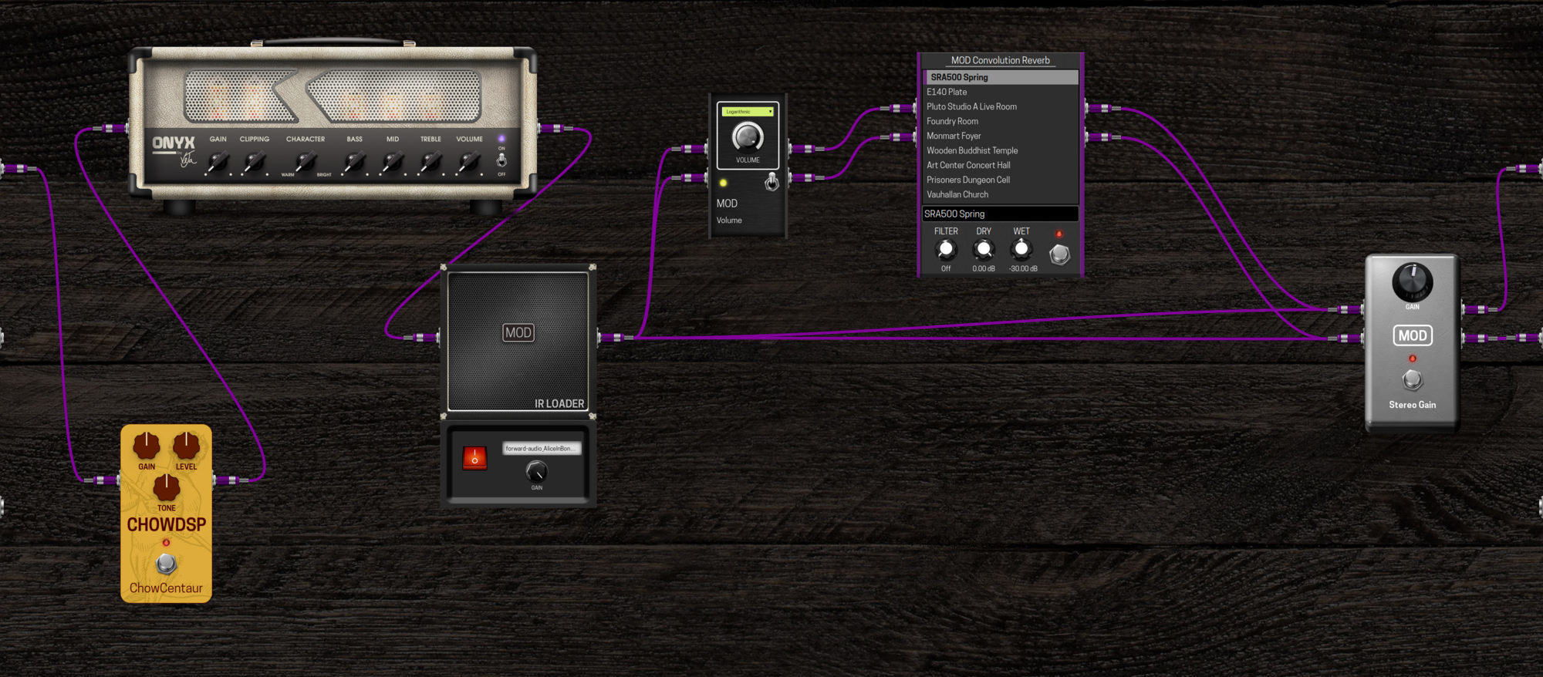1543x677 pixels.
Task: Click the ChowCentaur pedal name label
Action: 166,588
